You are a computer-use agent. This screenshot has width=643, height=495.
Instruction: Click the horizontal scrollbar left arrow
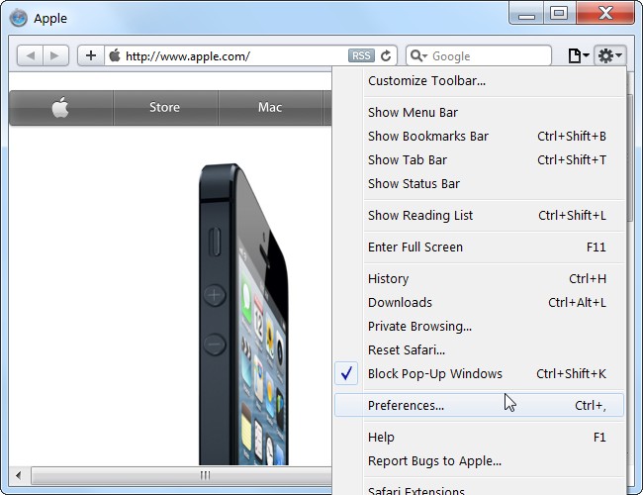coord(19,476)
